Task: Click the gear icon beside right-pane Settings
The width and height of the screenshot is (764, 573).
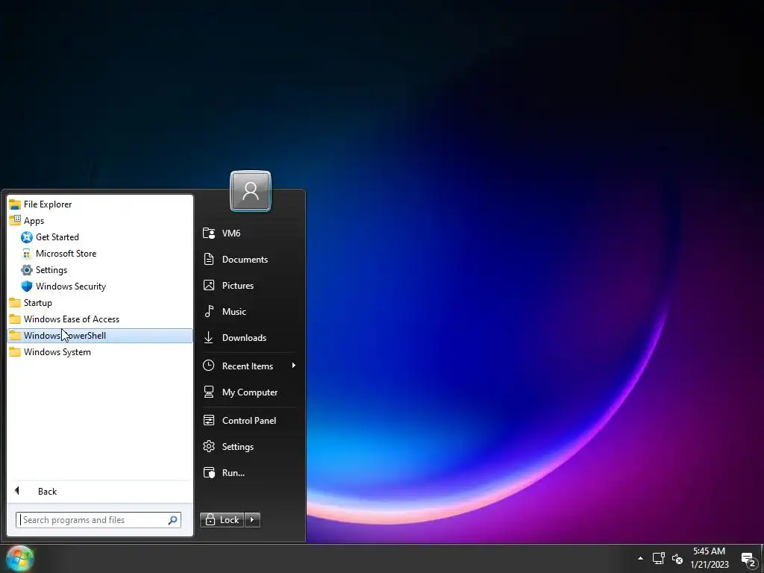Action: tap(209, 446)
